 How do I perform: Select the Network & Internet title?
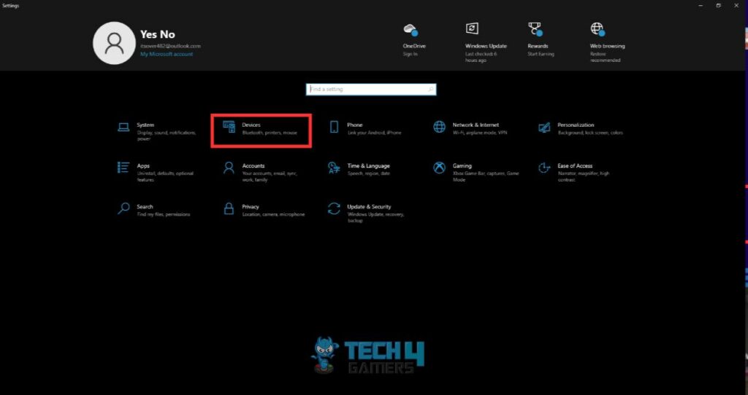pyautogui.click(x=476, y=125)
